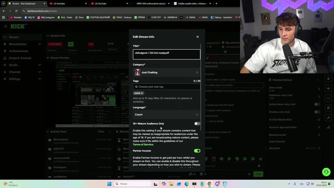
Task: Open Channel Actions three-dot menu
Action: tap(318, 80)
